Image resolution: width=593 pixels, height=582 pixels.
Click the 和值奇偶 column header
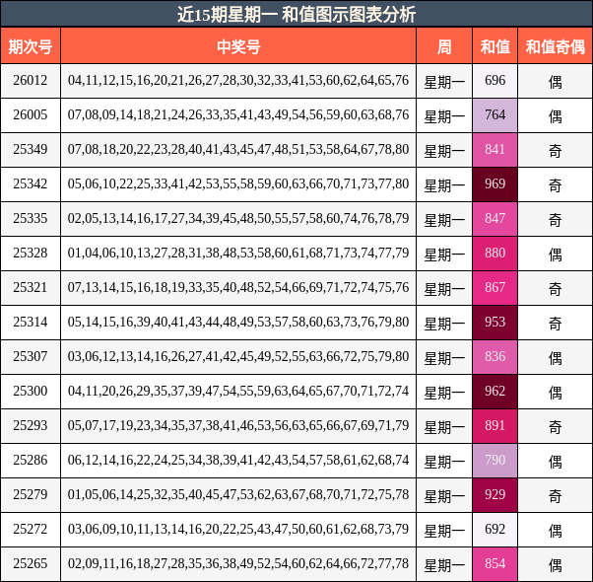point(556,47)
